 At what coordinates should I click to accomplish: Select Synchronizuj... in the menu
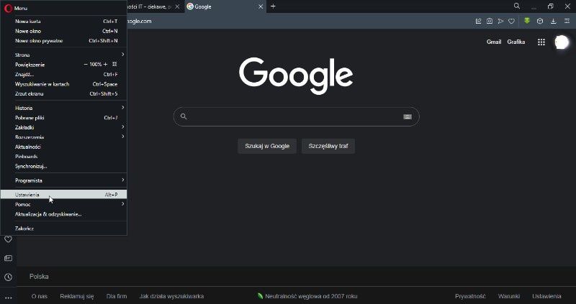(63, 166)
